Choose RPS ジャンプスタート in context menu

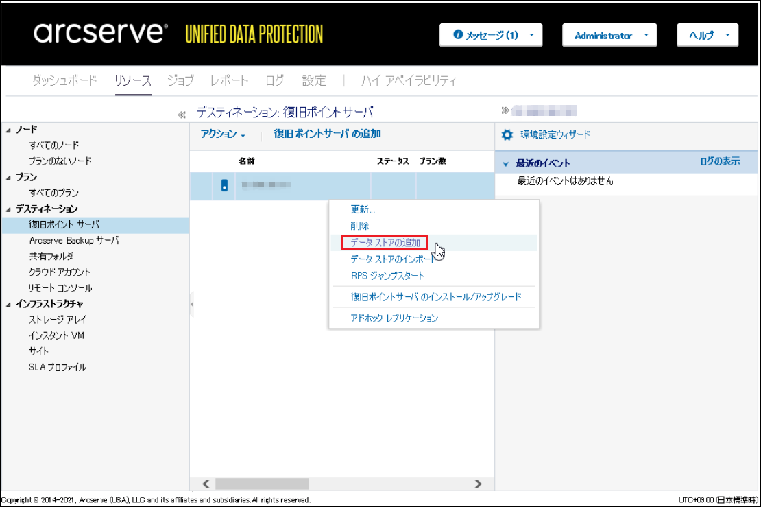pos(387,276)
